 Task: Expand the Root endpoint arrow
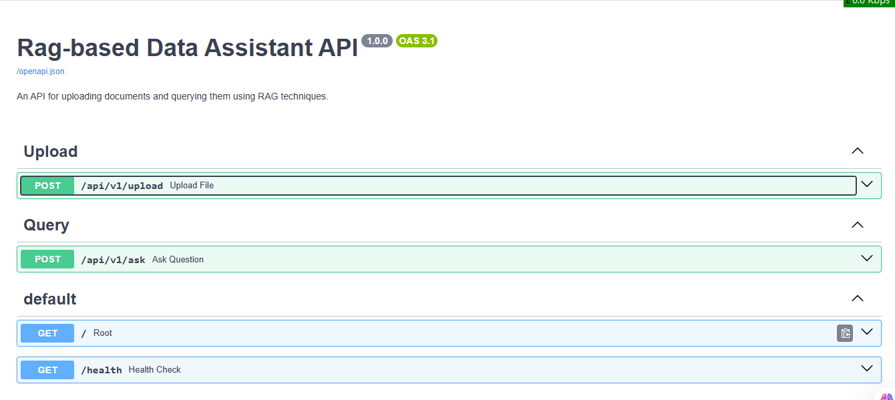867,332
